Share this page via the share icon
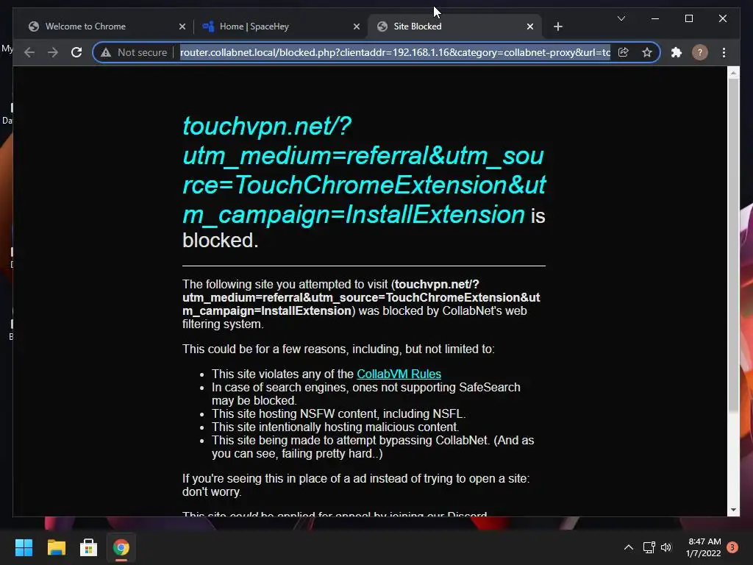The image size is (753, 565). 624,52
